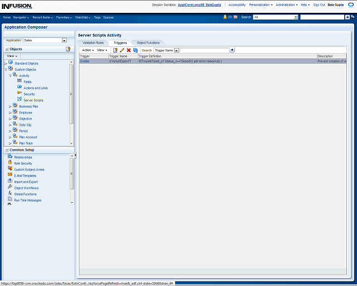This screenshot has height=286, width=357.
Task: Click the global search text field
Action: [322, 17]
